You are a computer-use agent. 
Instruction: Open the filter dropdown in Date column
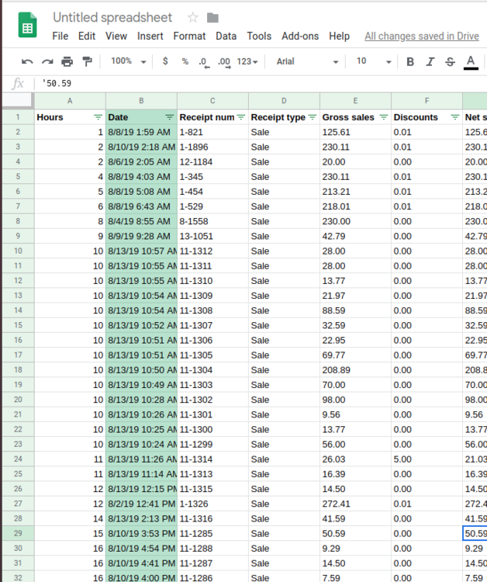click(169, 117)
